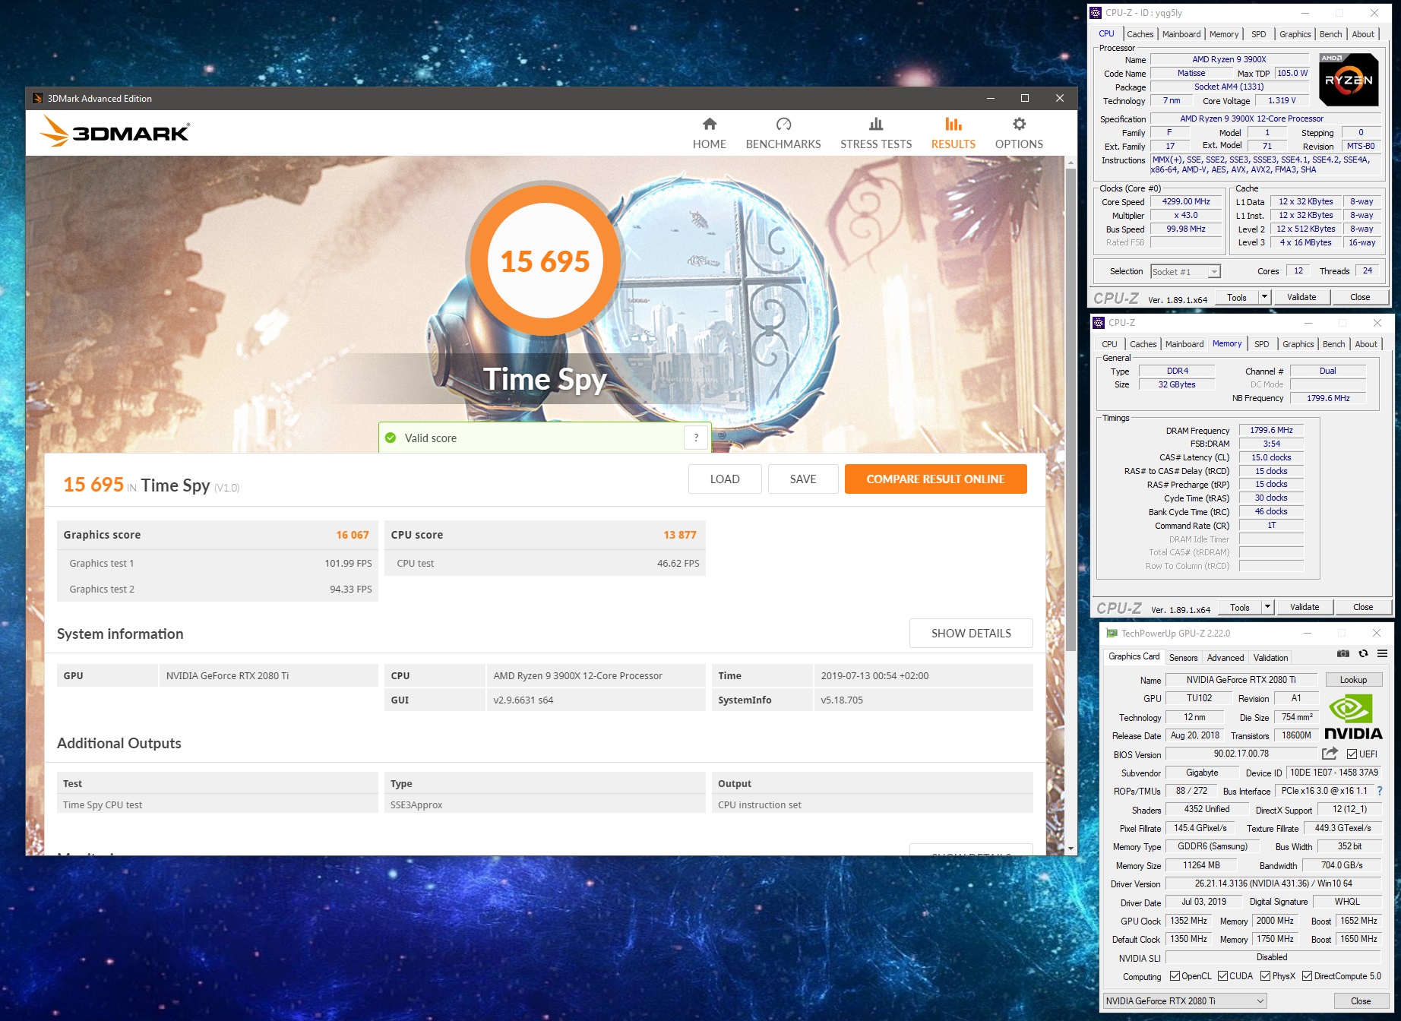Click the scrollbar up arrow in 3DMark

[1071, 163]
